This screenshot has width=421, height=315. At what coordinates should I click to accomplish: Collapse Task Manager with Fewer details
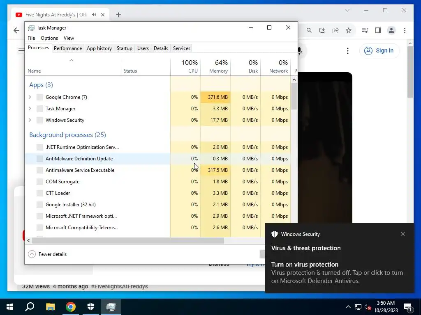(x=47, y=254)
